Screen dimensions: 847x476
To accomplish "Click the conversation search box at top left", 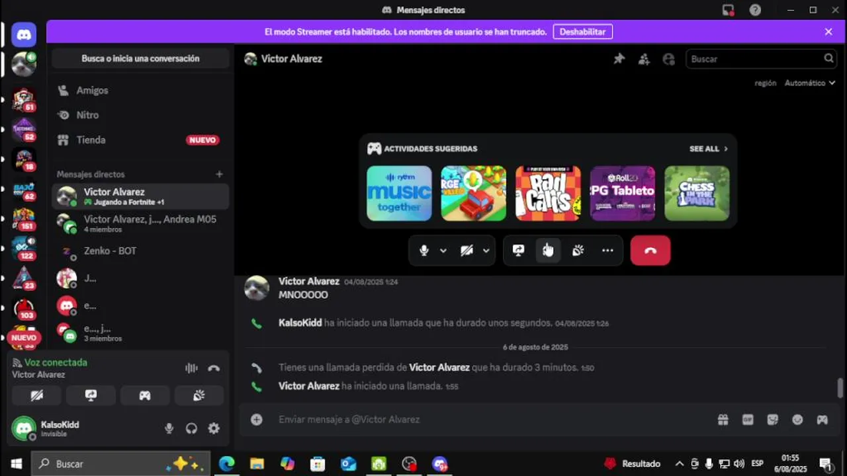I will click(x=140, y=59).
